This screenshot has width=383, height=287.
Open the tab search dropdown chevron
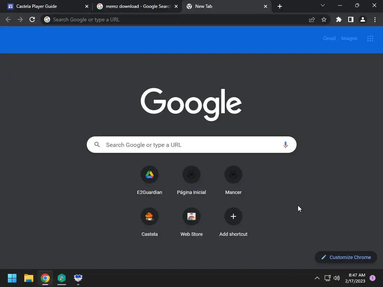(323, 5)
